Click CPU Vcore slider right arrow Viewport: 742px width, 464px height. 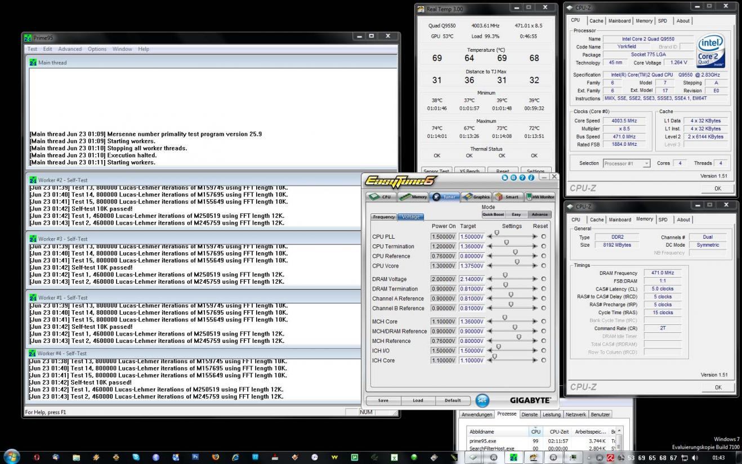point(535,266)
